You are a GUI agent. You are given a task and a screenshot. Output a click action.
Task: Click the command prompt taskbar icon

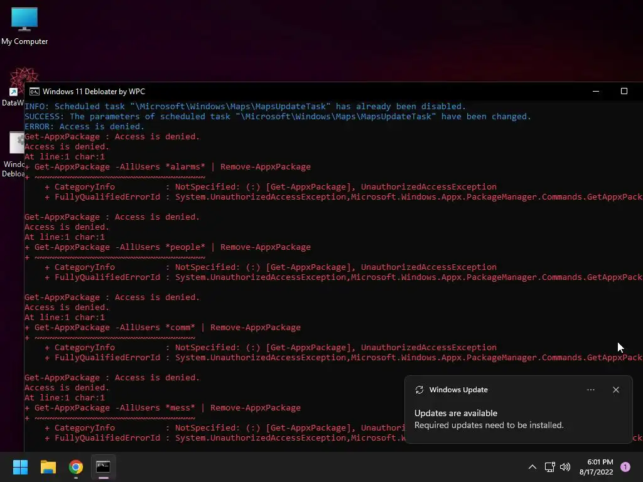tap(104, 467)
